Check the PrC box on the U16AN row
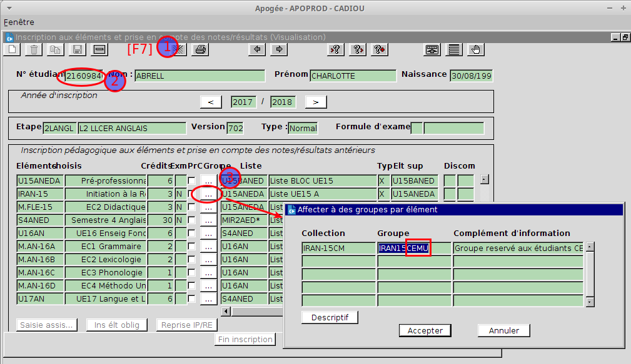 192,234
